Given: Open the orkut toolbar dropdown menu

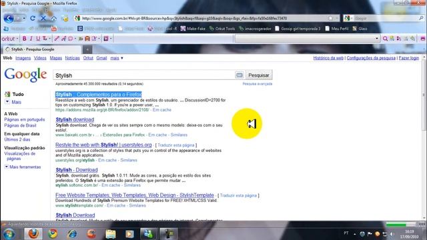Looking at the screenshot, I should click(10, 39).
